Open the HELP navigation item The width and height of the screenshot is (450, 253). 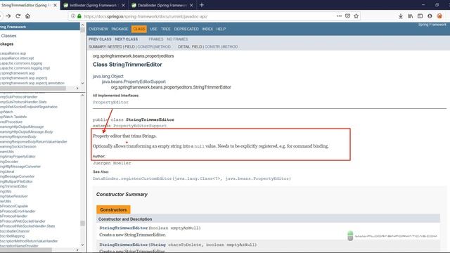(x=221, y=29)
